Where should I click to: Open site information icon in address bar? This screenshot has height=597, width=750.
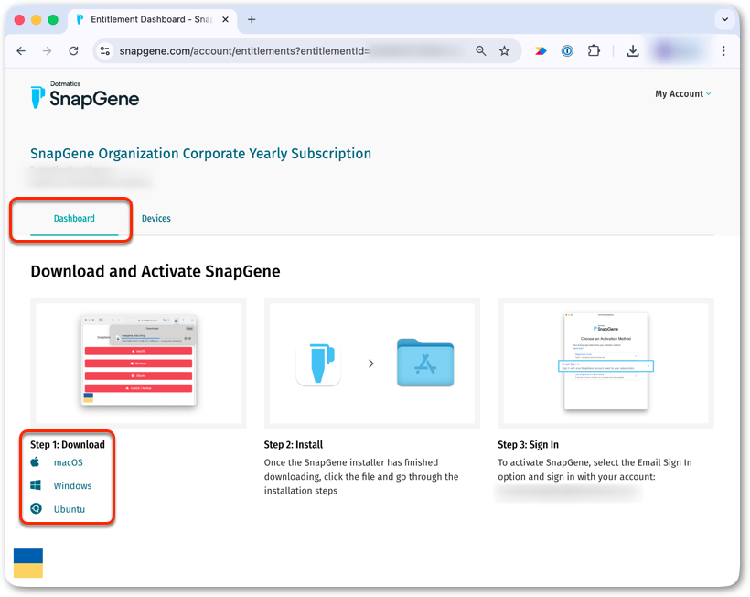(105, 50)
